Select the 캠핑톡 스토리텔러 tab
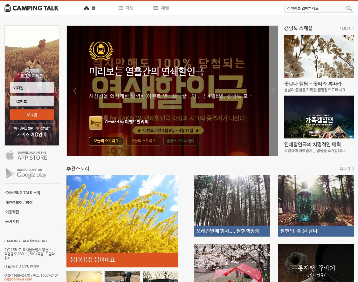The height and width of the screenshot is (282, 358). 180,141
